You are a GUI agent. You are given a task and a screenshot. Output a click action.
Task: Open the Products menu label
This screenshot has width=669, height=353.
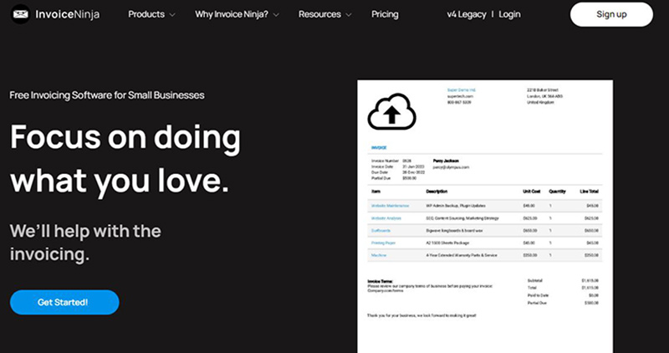click(146, 14)
